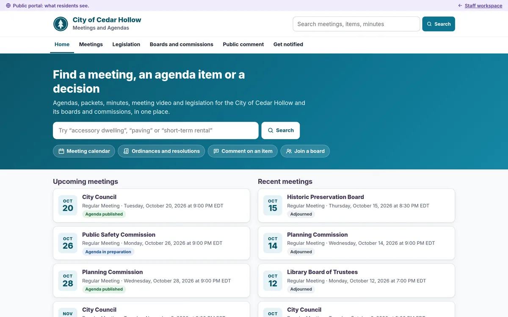The width and height of the screenshot is (508, 317).
Task: Click the Upcoming meetings heading
Action: click(x=86, y=182)
